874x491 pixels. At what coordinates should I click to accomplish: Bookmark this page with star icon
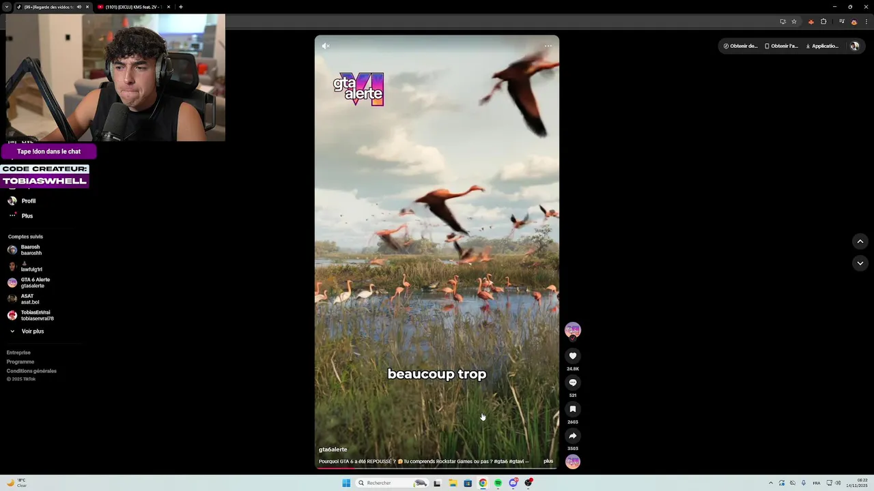[794, 22]
